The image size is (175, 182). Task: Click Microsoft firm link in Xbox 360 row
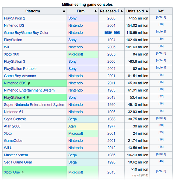[x=76, y=54]
